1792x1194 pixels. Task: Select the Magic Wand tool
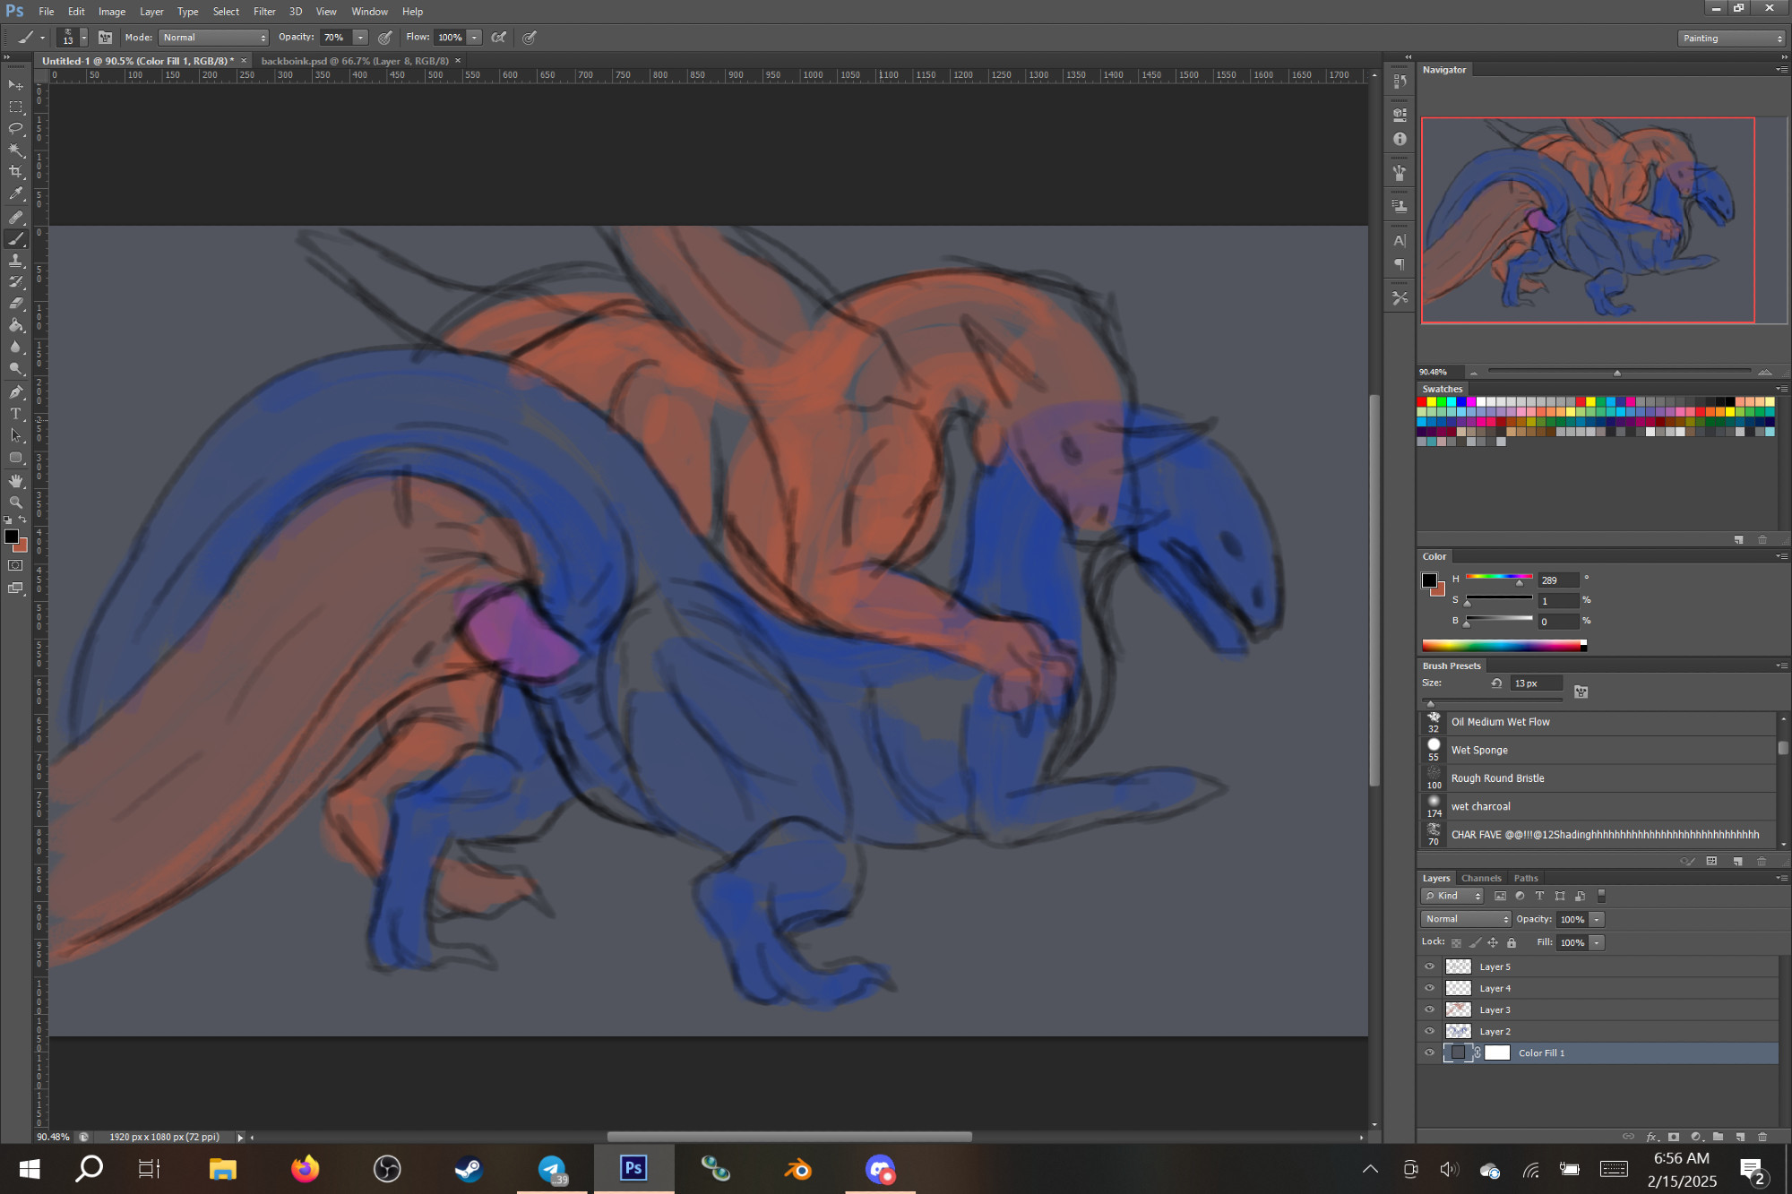pos(16,150)
